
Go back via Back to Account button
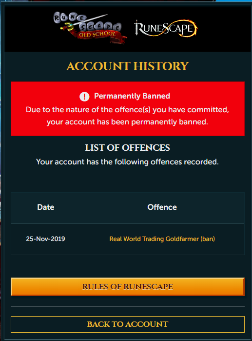click(x=128, y=324)
